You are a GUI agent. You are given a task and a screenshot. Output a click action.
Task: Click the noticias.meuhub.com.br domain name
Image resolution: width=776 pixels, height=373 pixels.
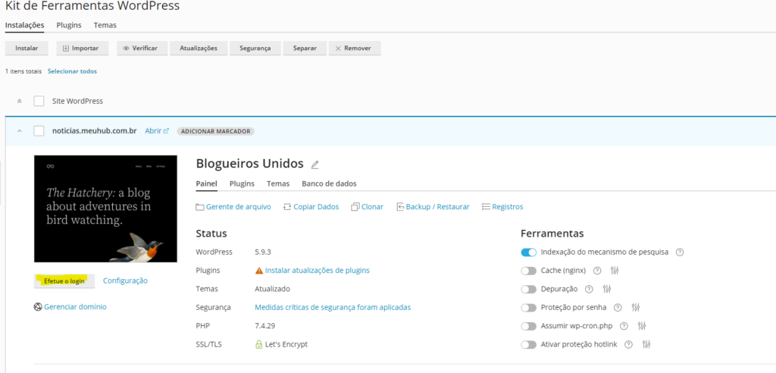pyautogui.click(x=95, y=131)
